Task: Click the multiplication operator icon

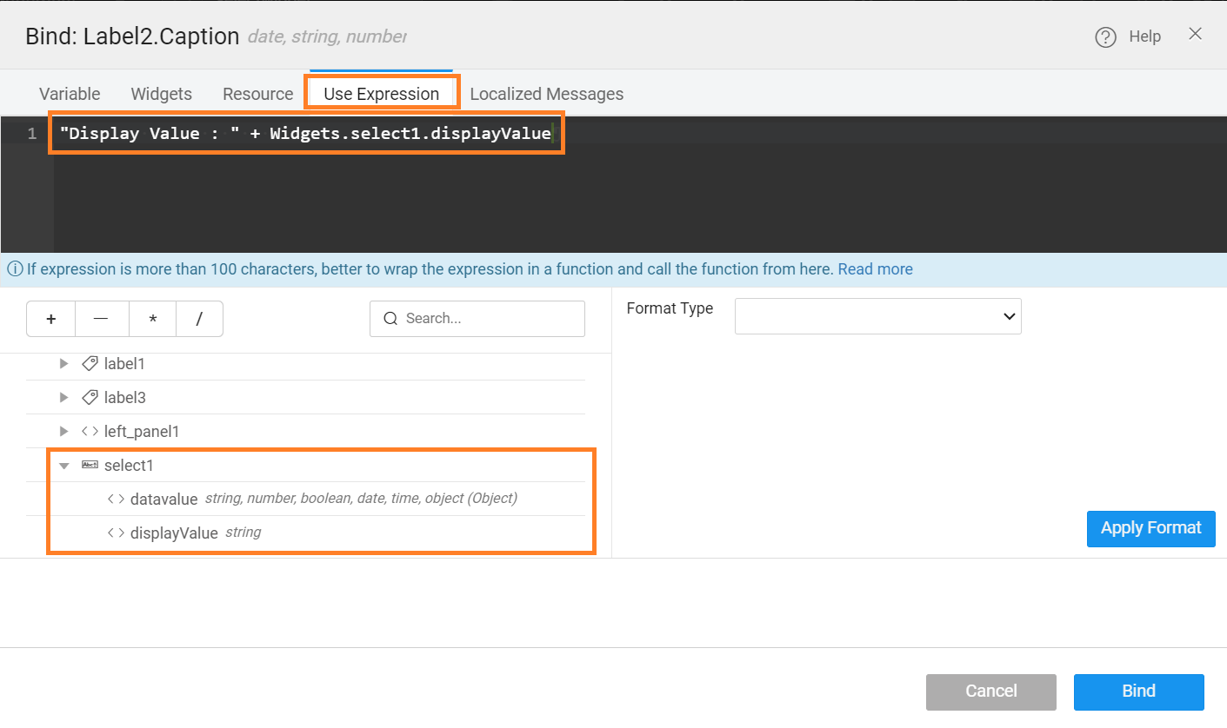Action: click(152, 319)
